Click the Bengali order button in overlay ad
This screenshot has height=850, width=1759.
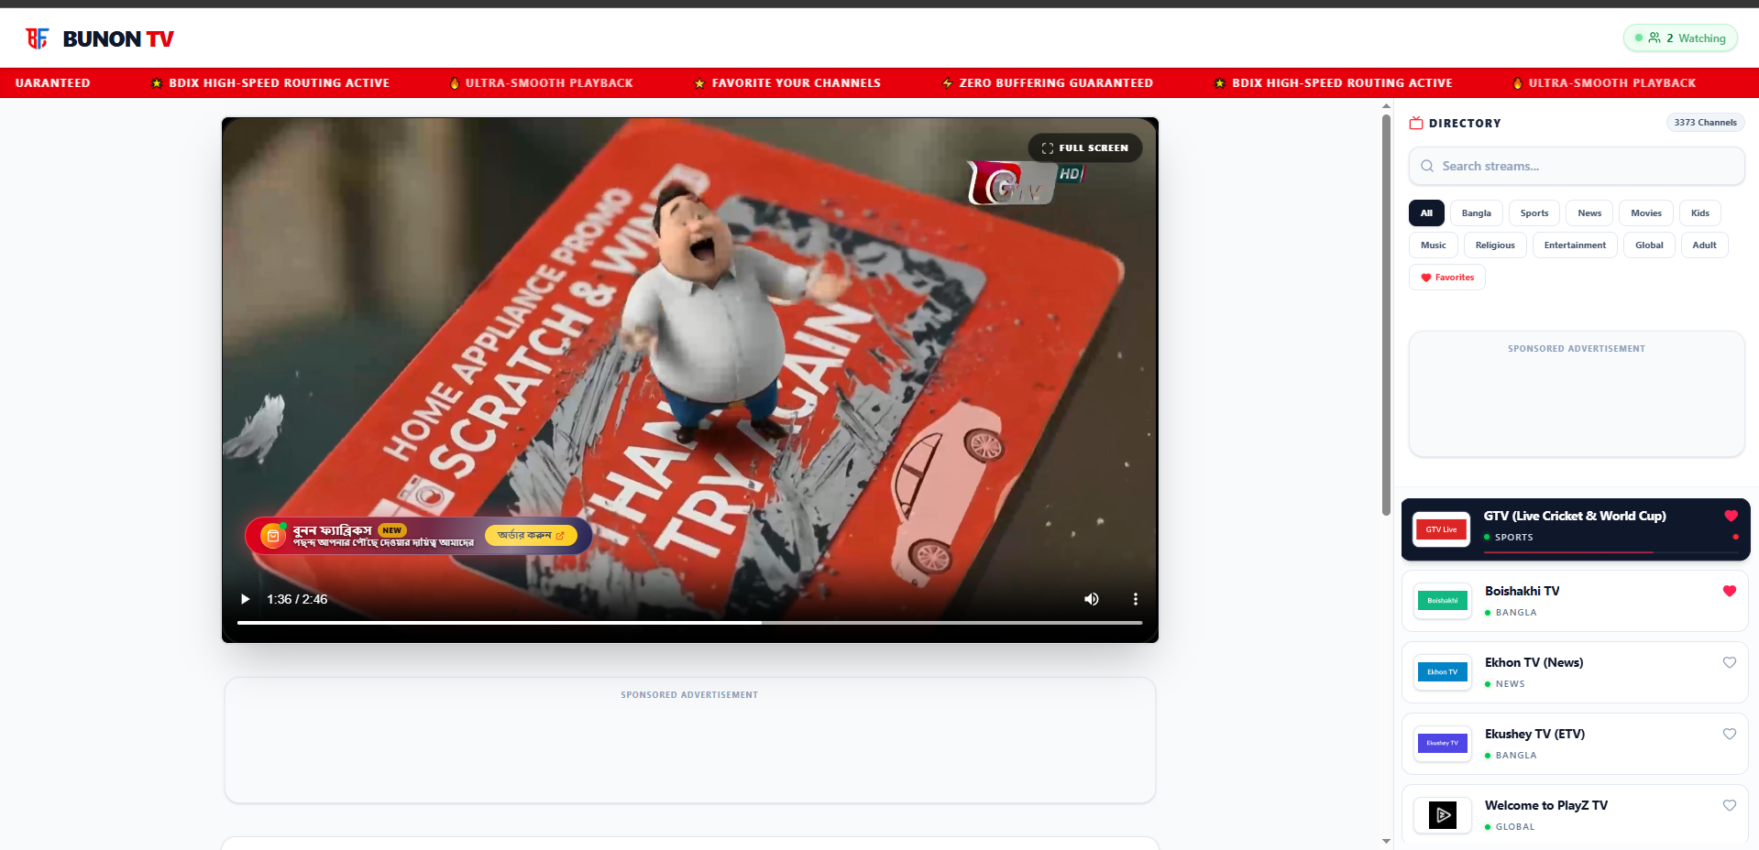[x=531, y=535]
